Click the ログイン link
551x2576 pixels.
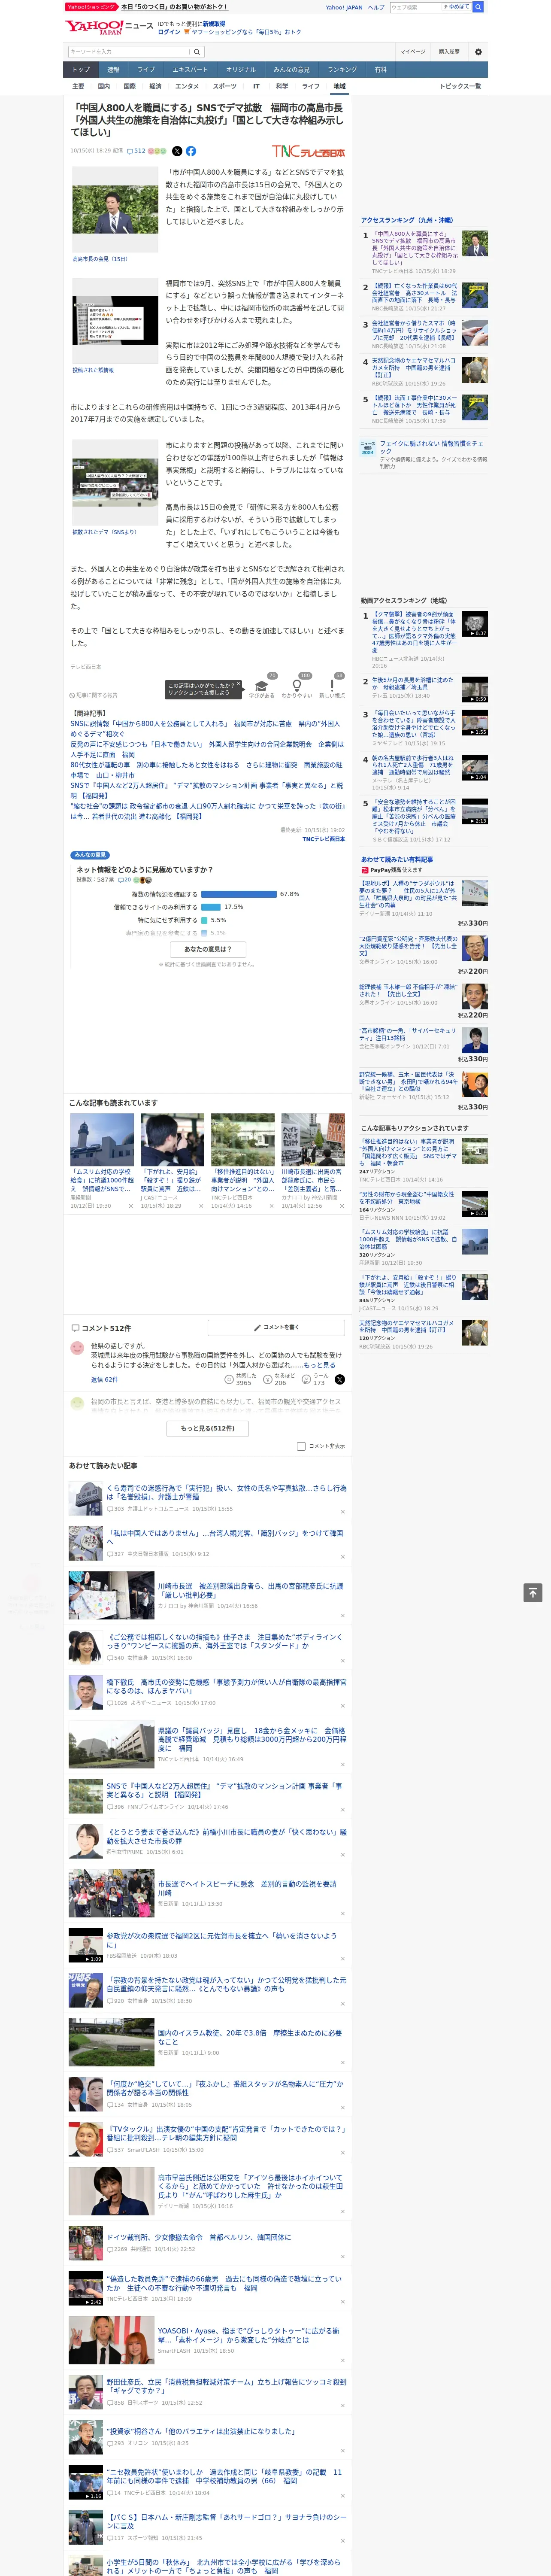[169, 32]
